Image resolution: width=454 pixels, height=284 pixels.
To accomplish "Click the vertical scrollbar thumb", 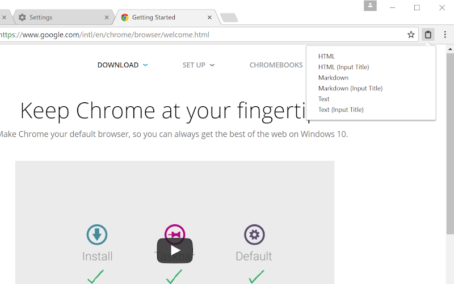I will click(x=450, y=144).
